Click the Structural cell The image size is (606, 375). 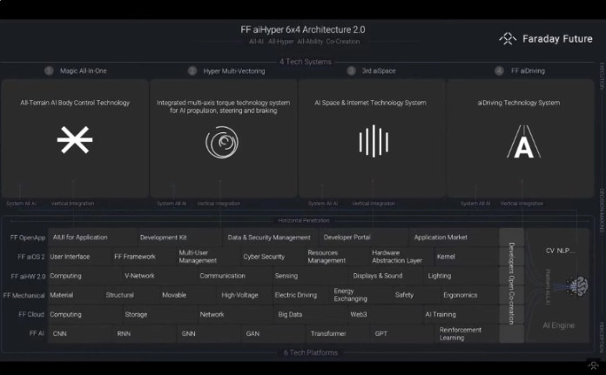[131, 296]
